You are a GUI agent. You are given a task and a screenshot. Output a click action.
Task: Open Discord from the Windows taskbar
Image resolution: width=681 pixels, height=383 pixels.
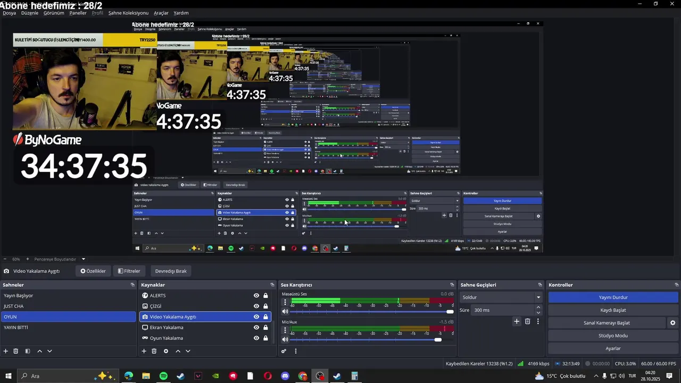(285, 376)
